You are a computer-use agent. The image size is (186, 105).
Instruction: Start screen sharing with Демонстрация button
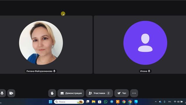(71, 93)
